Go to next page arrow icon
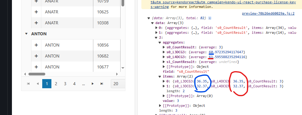 coord(93,84)
